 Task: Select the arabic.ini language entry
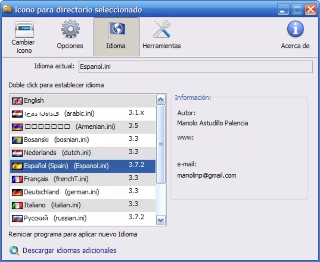[83, 114]
